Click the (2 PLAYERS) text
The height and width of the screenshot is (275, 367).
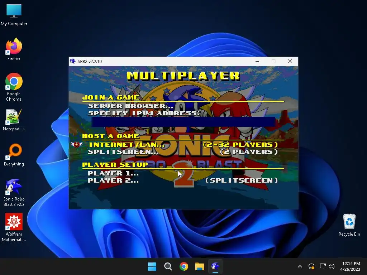coord(249,152)
